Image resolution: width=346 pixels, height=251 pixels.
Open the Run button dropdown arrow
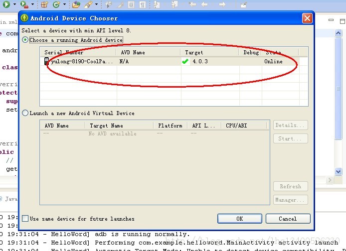14,4
